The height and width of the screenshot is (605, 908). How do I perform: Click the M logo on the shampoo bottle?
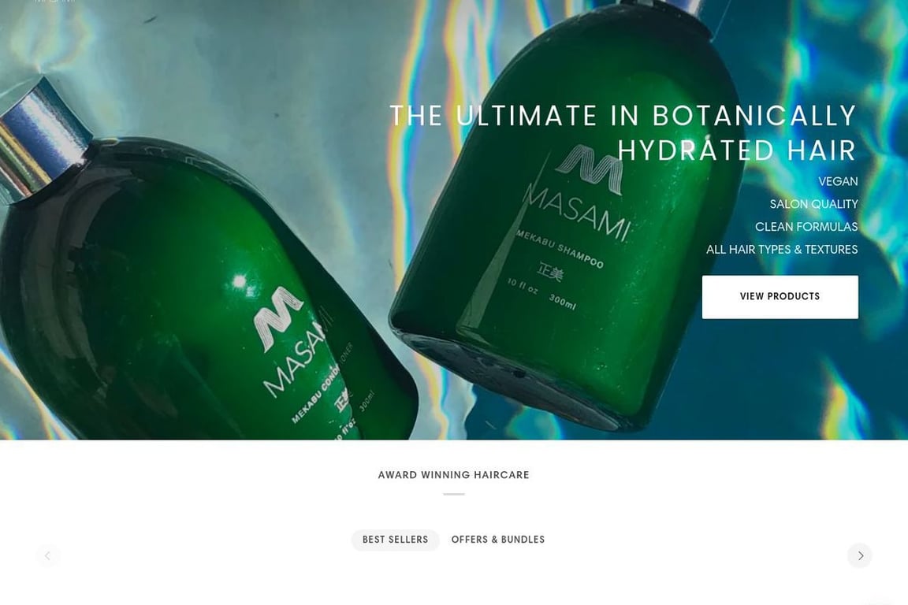point(589,169)
